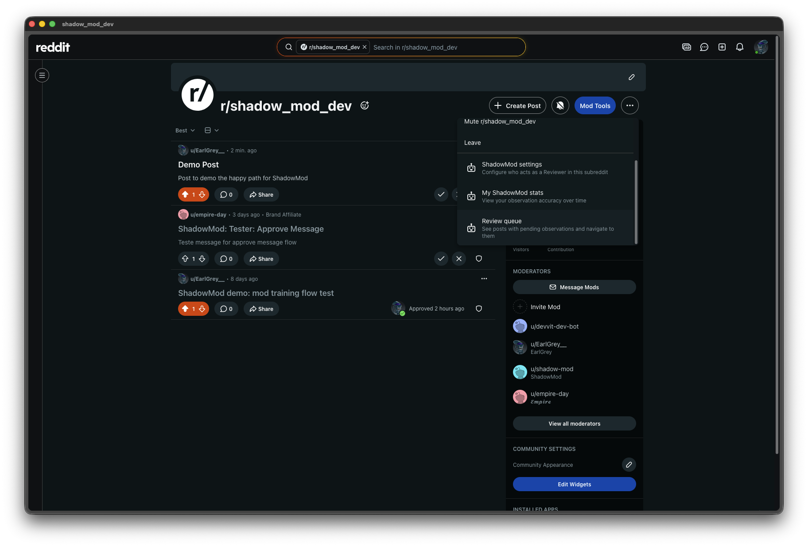Click the Approved 2 hours ago status
Image resolution: width=808 pixels, height=547 pixels.
(x=436, y=309)
